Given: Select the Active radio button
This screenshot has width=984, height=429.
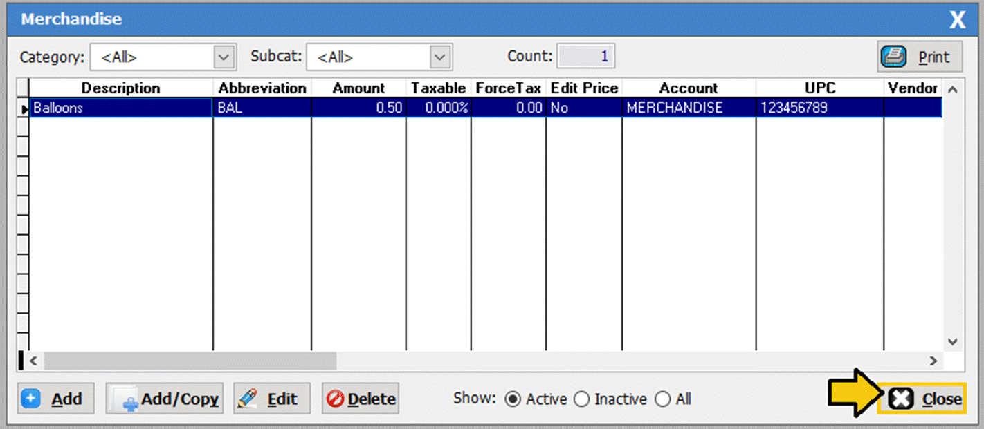Looking at the screenshot, I should click(x=513, y=399).
